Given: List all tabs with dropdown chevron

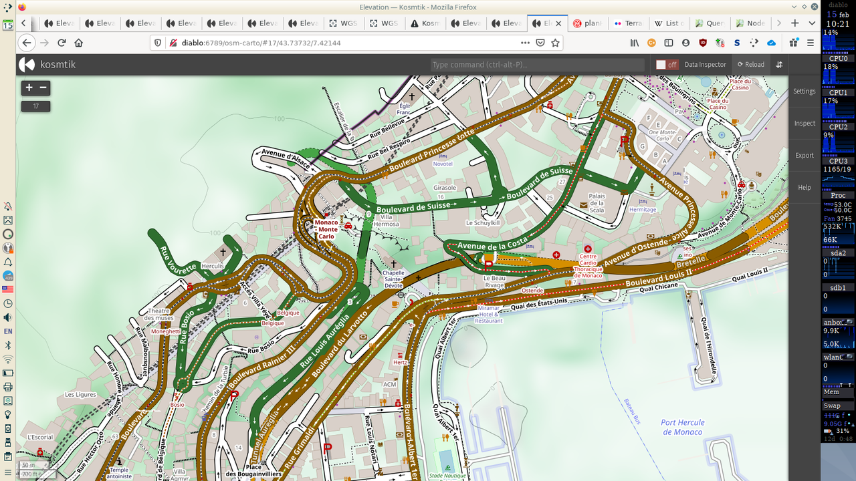Looking at the screenshot, I should 812,23.
